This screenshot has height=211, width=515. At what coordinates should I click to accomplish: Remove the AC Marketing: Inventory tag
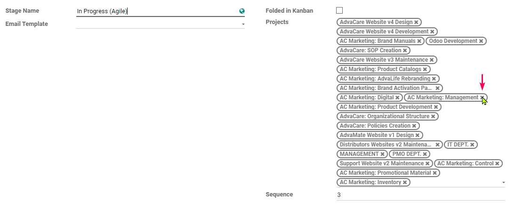click(405, 182)
